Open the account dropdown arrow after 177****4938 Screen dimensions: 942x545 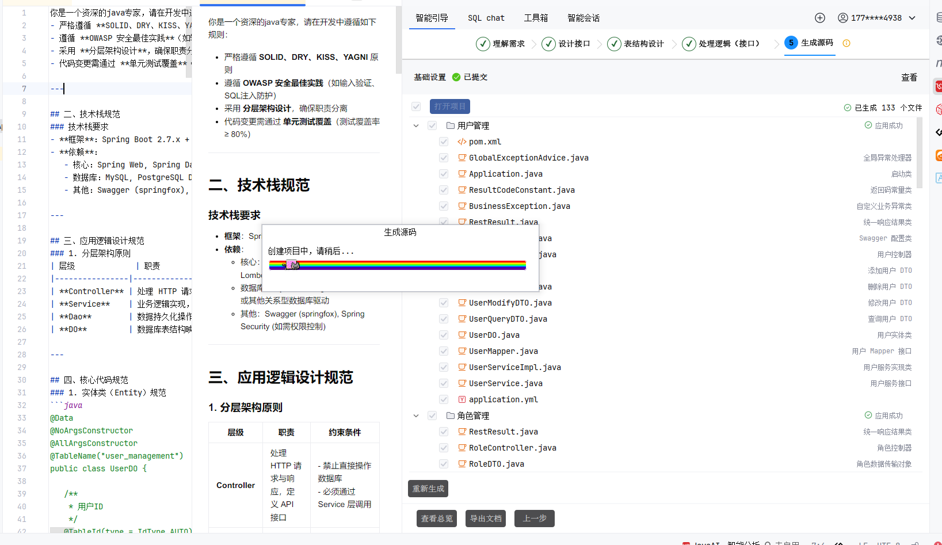pos(912,18)
